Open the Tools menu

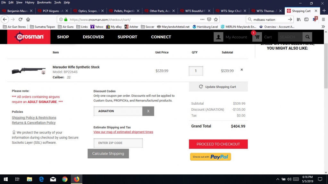[x=57, y=3]
